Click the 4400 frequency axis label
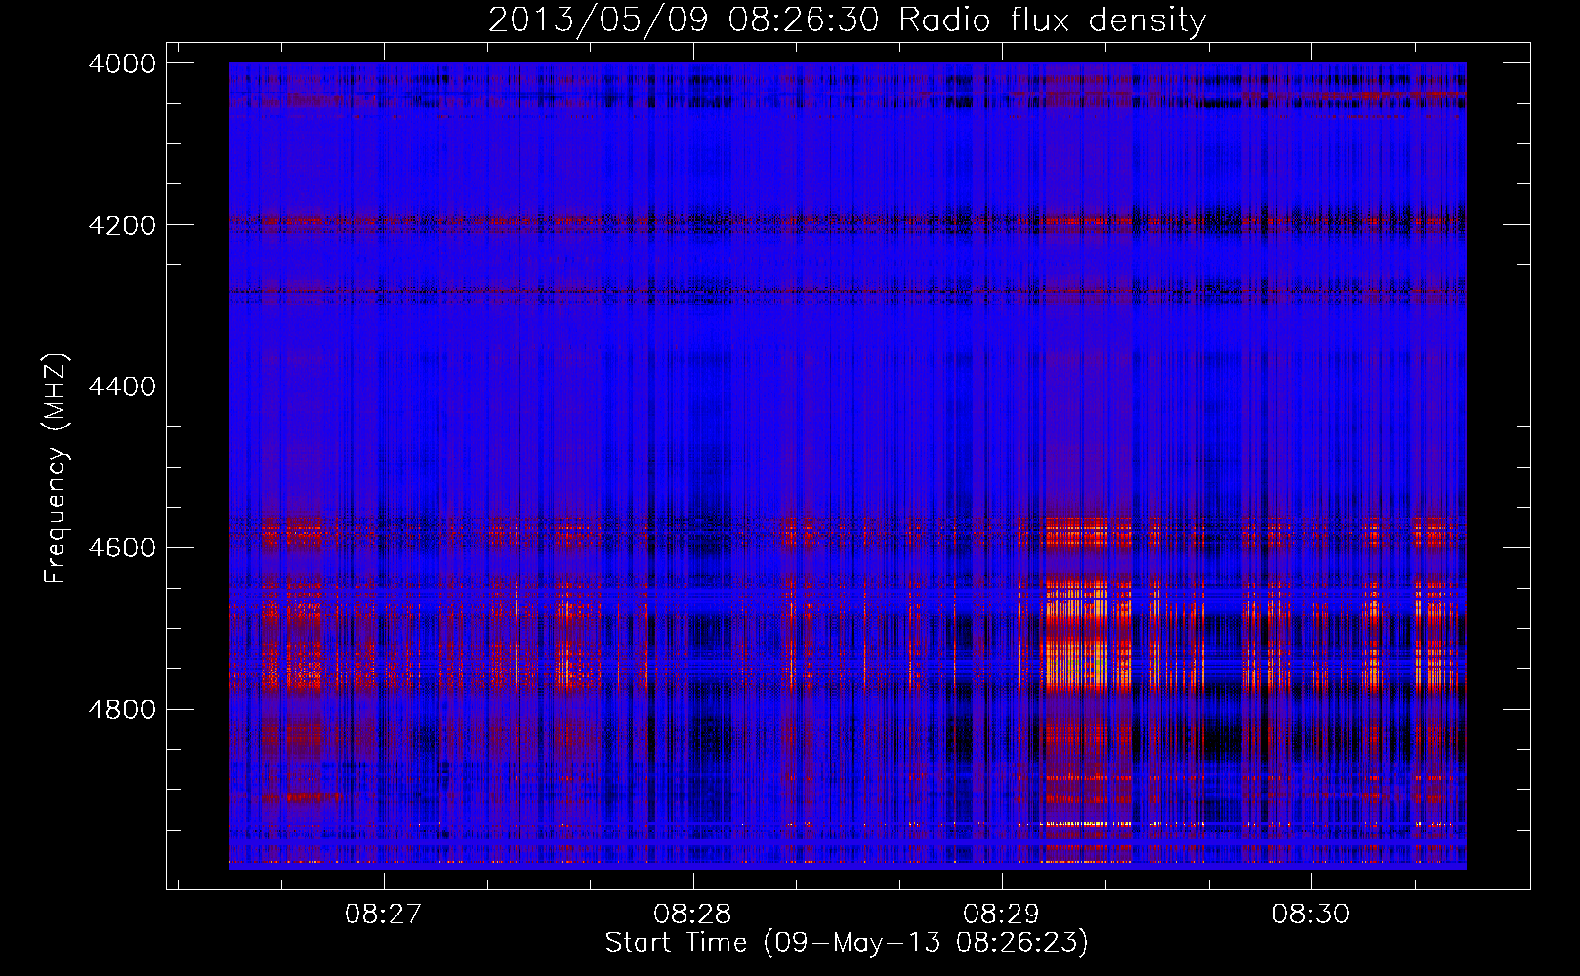 pyautogui.click(x=122, y=386)
